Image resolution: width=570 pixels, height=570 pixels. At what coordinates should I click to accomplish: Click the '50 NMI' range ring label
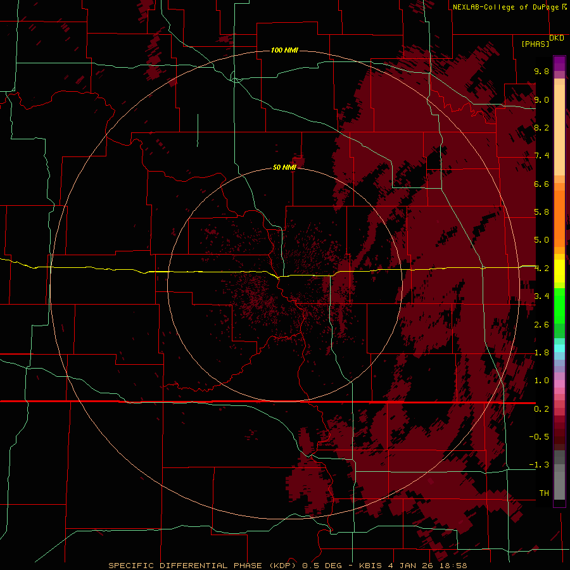pos(284,167)
